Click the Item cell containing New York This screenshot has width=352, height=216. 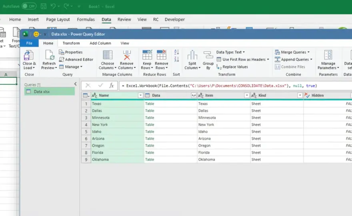pos(224,125)
